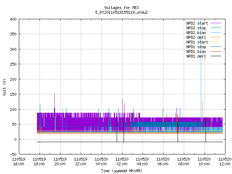
Task: Click the green NPD2 stop legend line
Action: pos(216,28)
